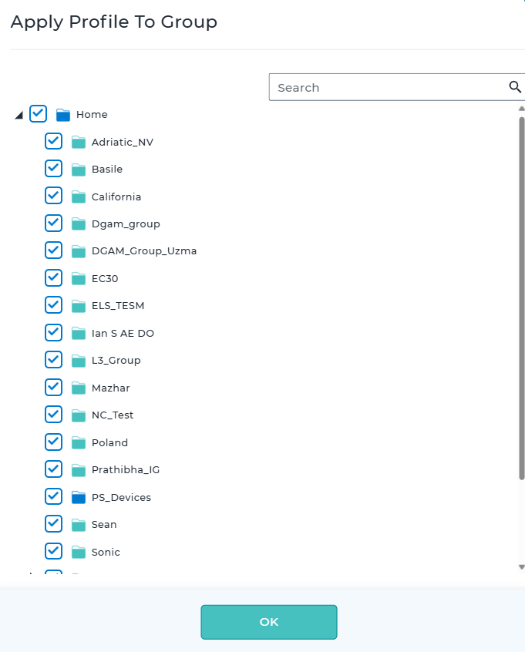The width and height of the screenshot is (525, 652).
Task: Uncheck the Basile group checkbox
Action: coord(53,169)
